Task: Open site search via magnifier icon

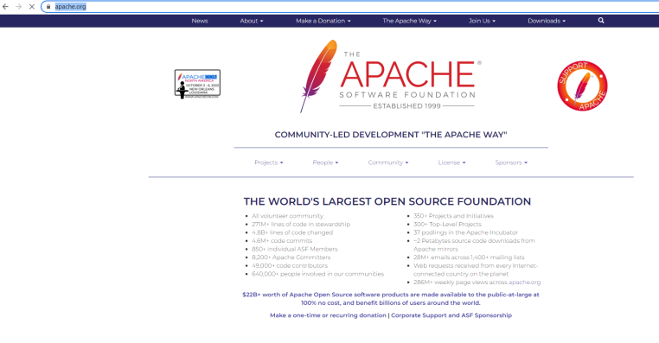Action: (x=601, y=21)
